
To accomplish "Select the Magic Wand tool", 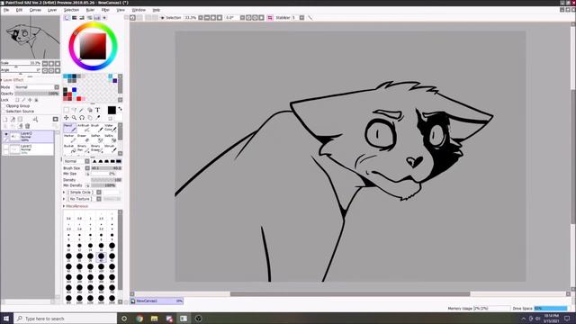I will click(x=82, y=110).
